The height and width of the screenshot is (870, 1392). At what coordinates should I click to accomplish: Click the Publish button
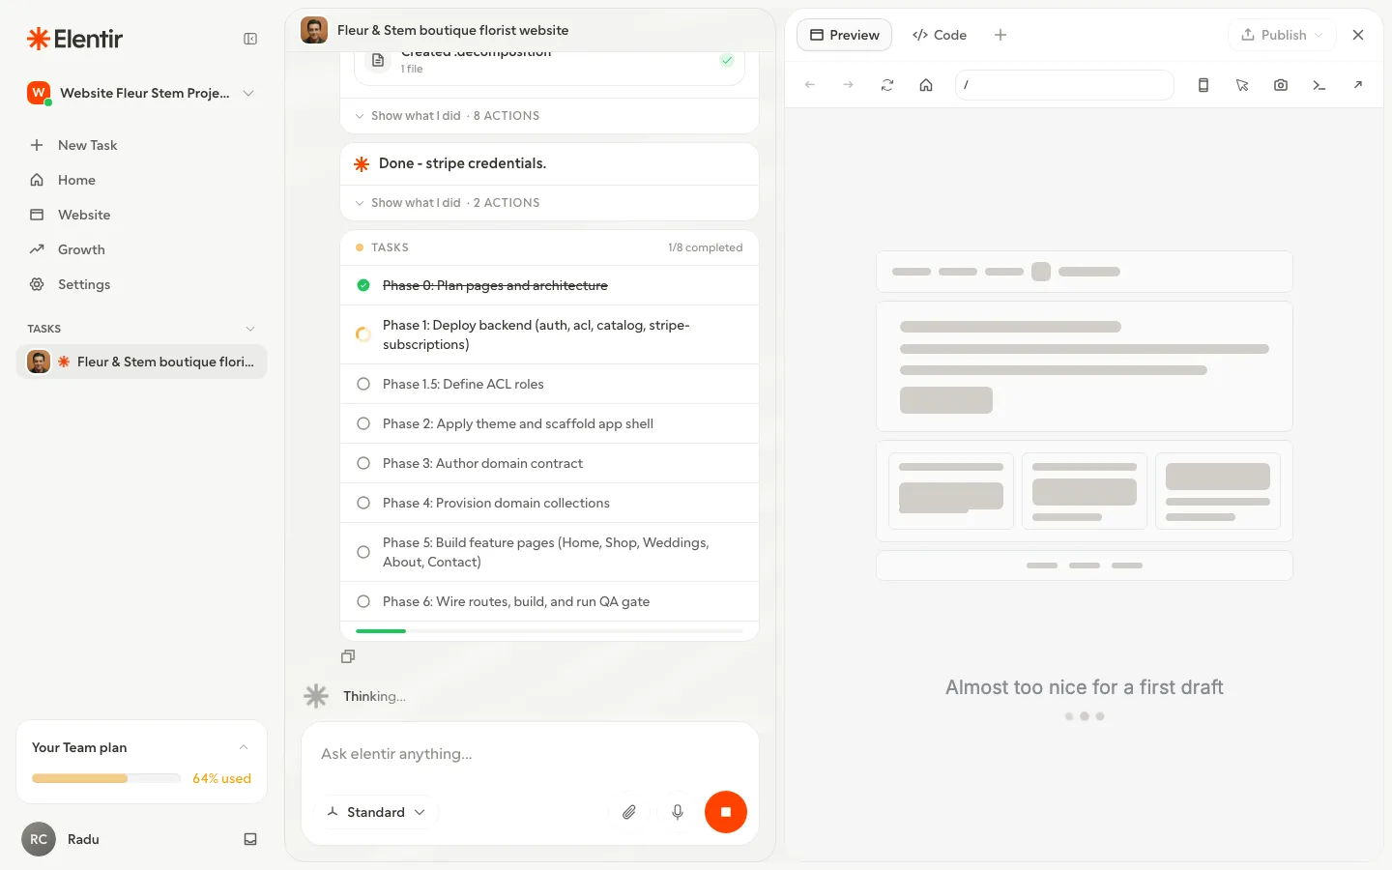(1282, 35)
